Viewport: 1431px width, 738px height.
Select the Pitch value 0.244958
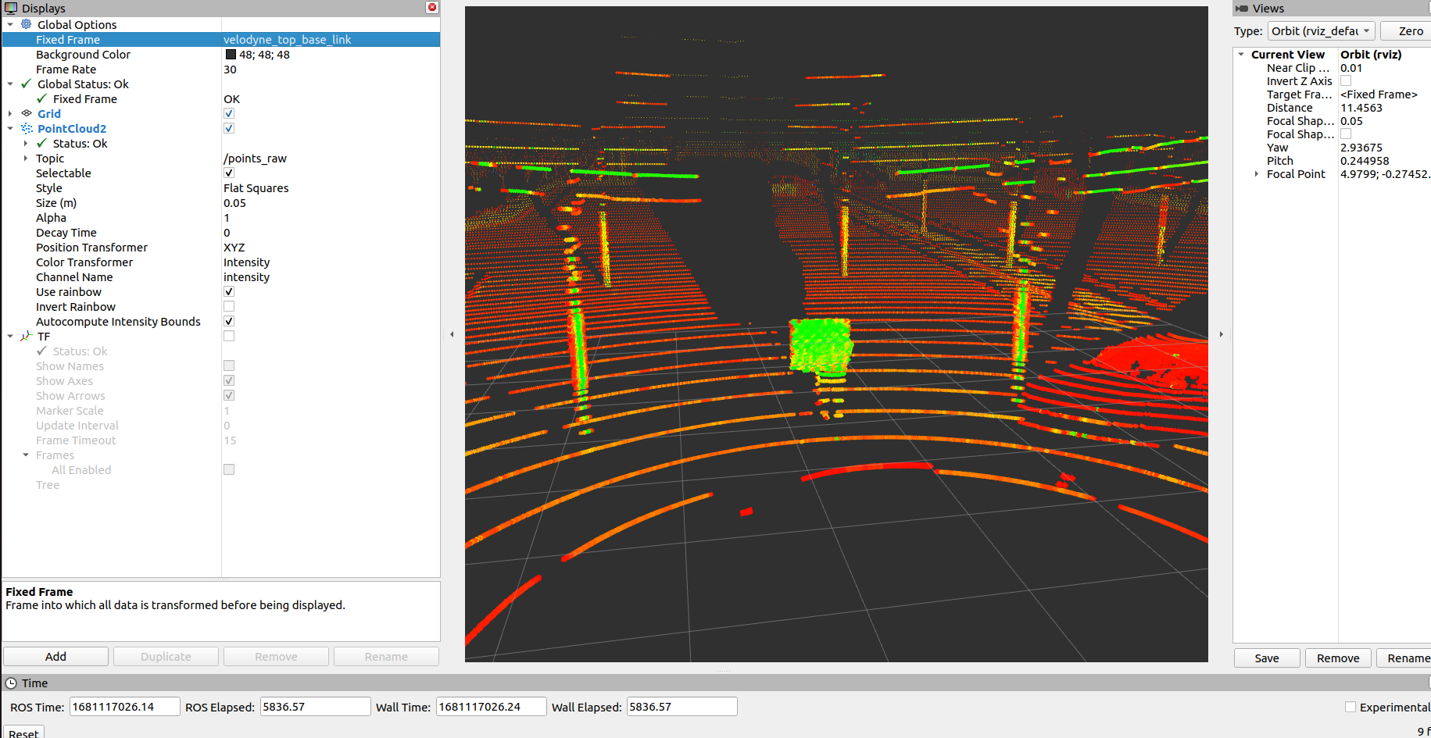pyautogui.click(x=1365, y=160)
